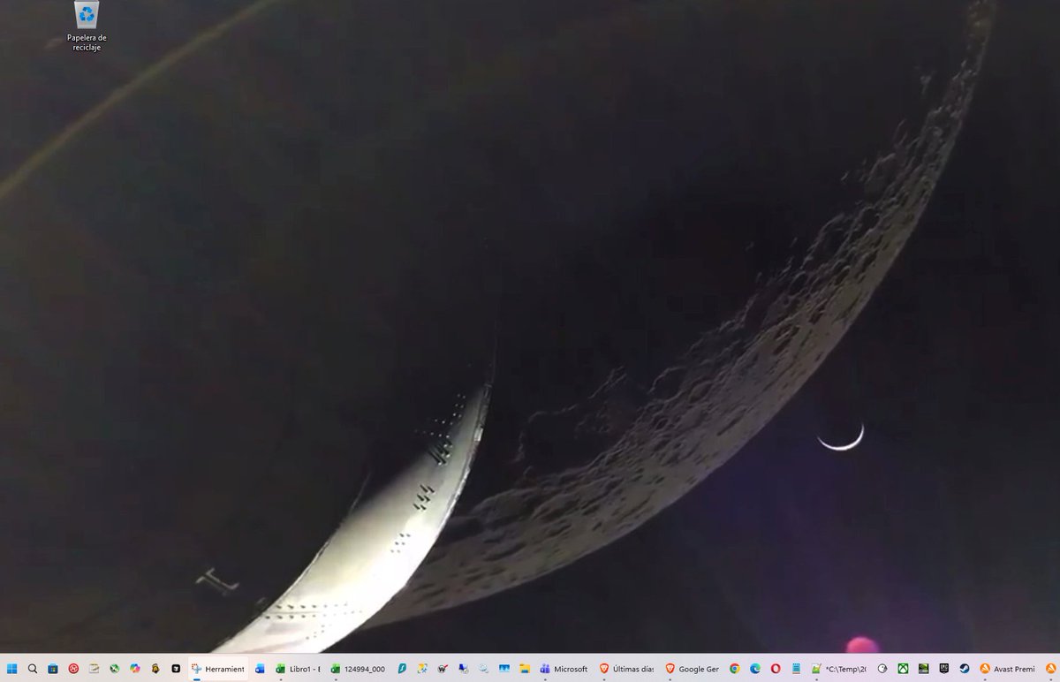Image resolution: width=1060 pixels, height=682 pixels.
Task: Open Brave window titled Google Ger
Action: (693, 669)
